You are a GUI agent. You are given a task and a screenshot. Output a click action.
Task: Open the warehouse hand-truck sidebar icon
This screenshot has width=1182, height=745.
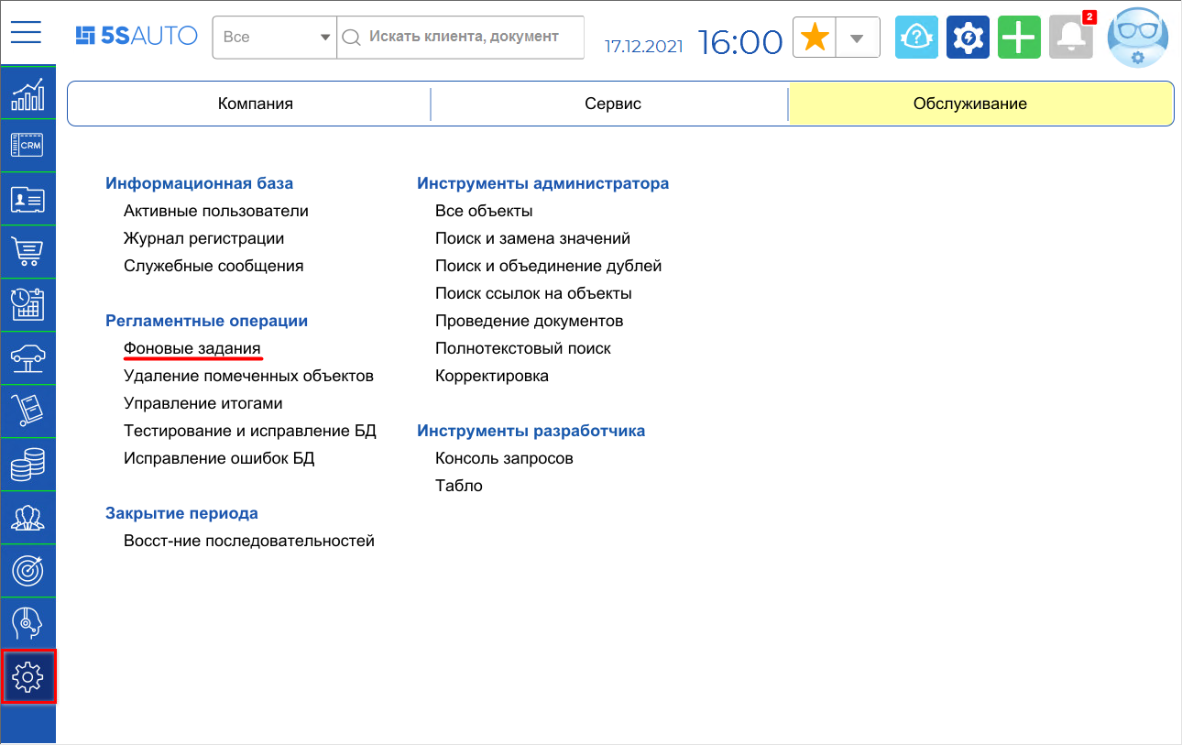pyautogui.click(x=27, y=411)
